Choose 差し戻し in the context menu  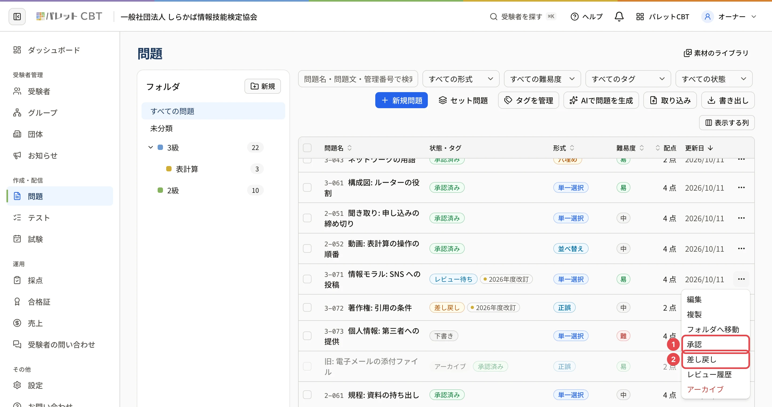716,359
